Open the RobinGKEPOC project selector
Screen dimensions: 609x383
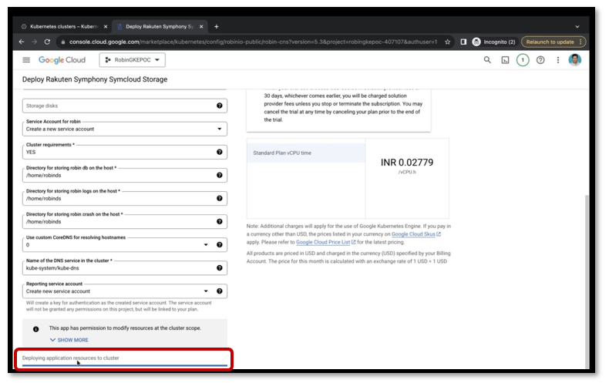pyautogui.click(x=132, y=60)
